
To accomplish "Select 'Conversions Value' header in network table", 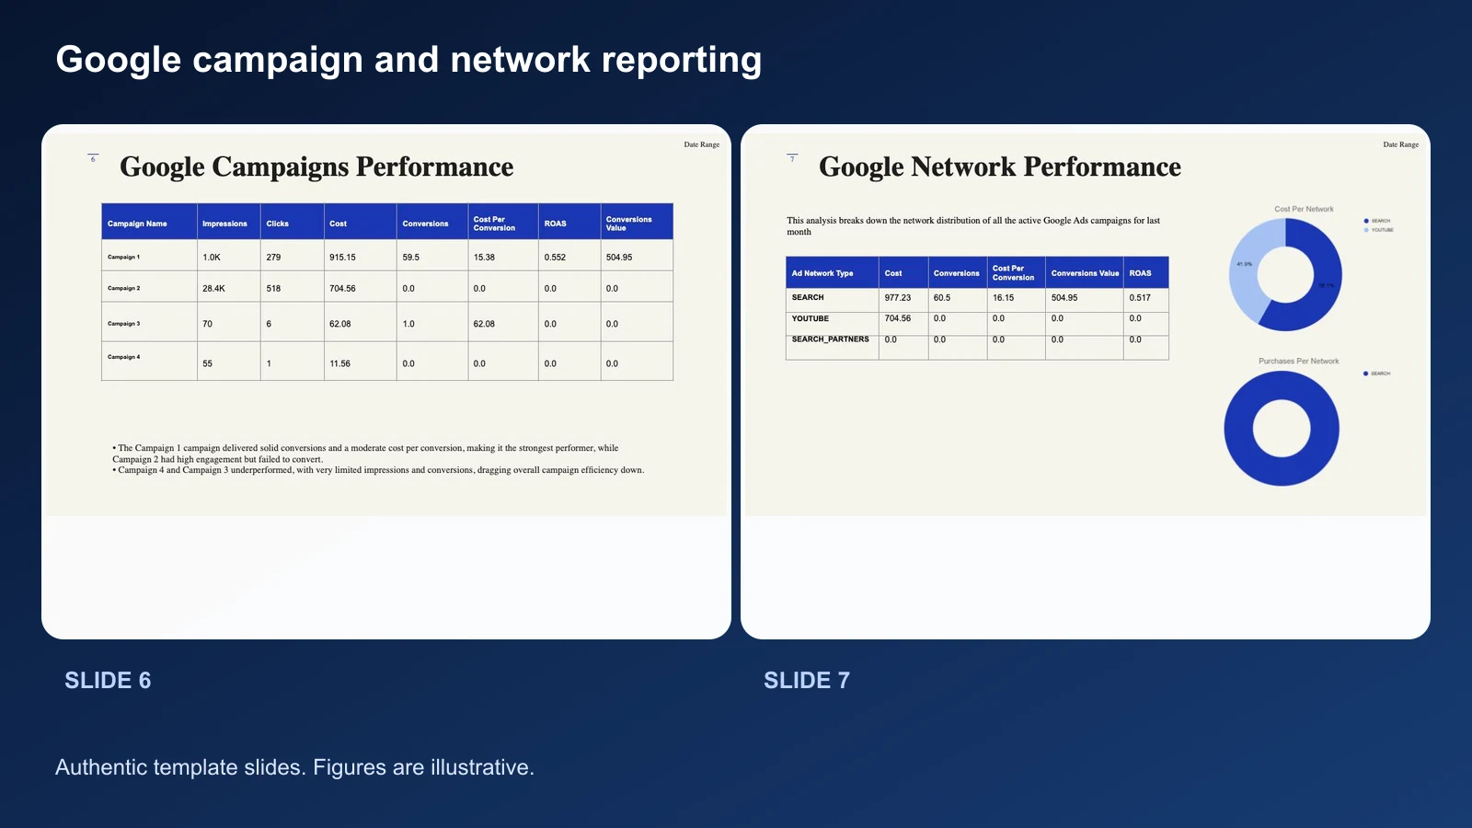I will tap(1085, 273).
